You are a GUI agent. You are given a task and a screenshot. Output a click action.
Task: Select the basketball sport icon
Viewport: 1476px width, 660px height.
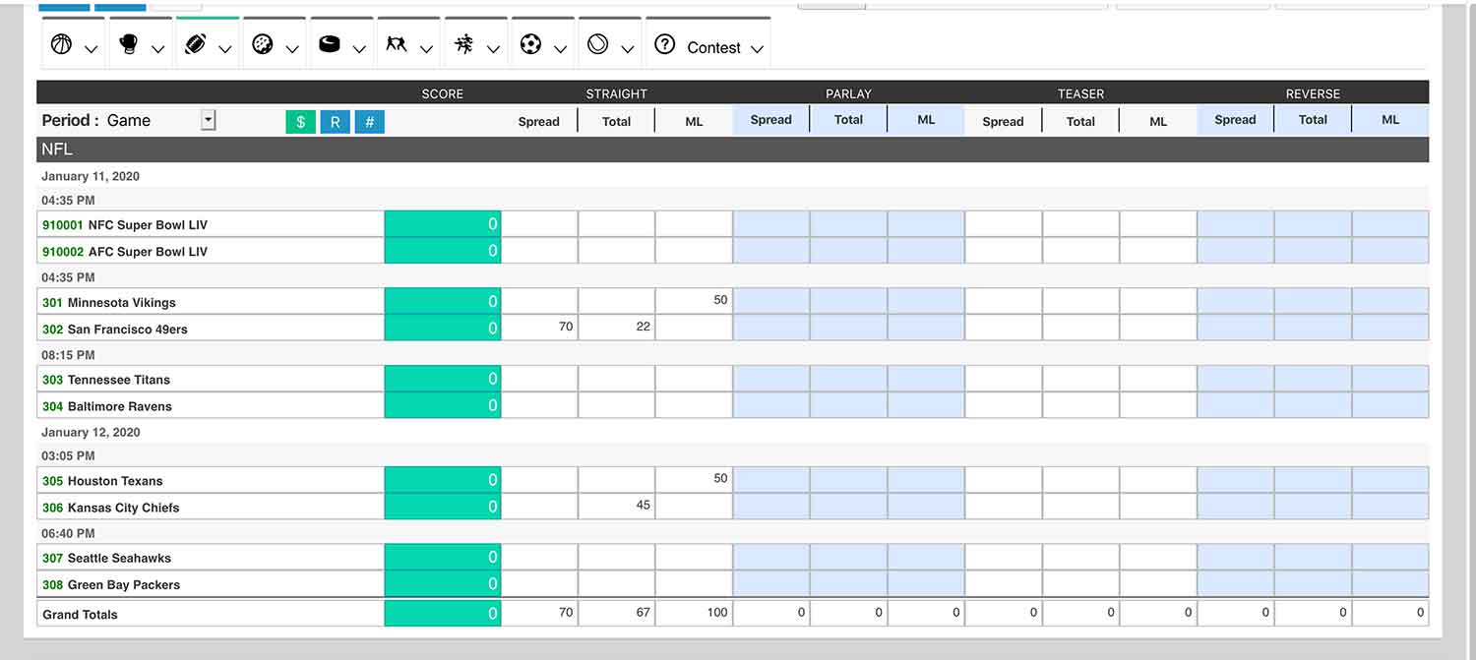[61, 44]
